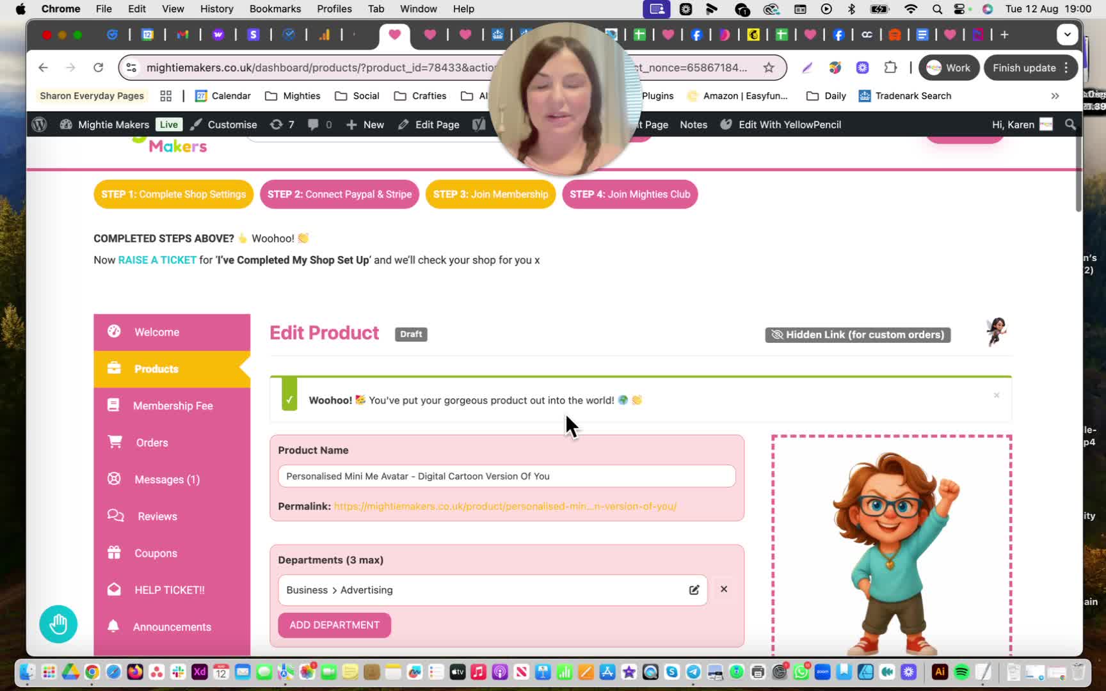
Task: Open the Bookmarks menu in menu bar
Action: point(275,9)
